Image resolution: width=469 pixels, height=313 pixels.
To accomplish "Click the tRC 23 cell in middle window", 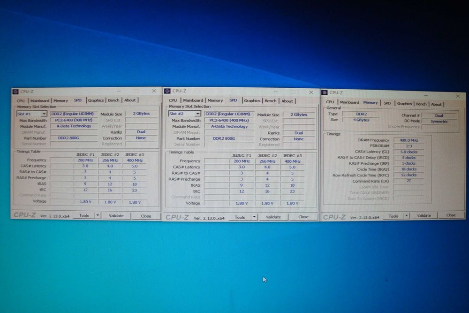I will [292, 191].
